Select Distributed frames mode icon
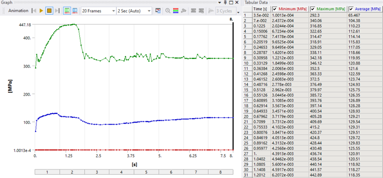The height and width of the screenshot is (178, 383). [67, 11]
